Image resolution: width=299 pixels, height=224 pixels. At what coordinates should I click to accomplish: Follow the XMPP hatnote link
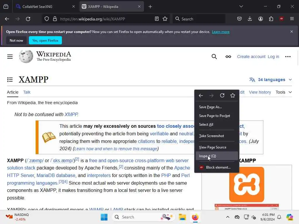pyautogui.click(x=71, y=114)
